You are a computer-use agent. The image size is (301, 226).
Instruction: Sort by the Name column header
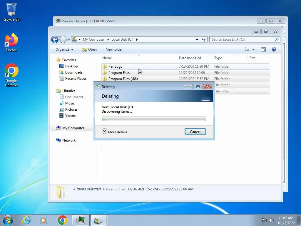click(139, 58)
